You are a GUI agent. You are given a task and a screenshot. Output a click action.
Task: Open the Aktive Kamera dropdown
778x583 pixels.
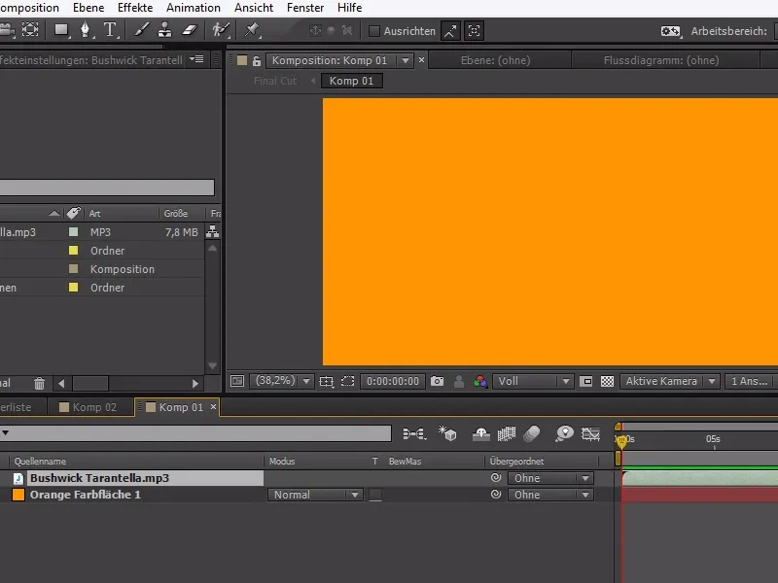click(670, 381)
